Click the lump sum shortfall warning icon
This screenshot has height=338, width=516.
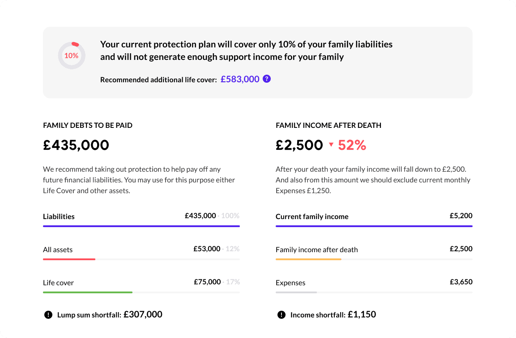pos(48,315)
